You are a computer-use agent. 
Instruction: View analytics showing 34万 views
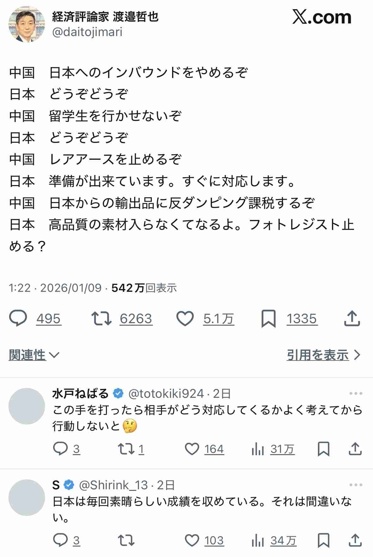(x=274, y=541)
